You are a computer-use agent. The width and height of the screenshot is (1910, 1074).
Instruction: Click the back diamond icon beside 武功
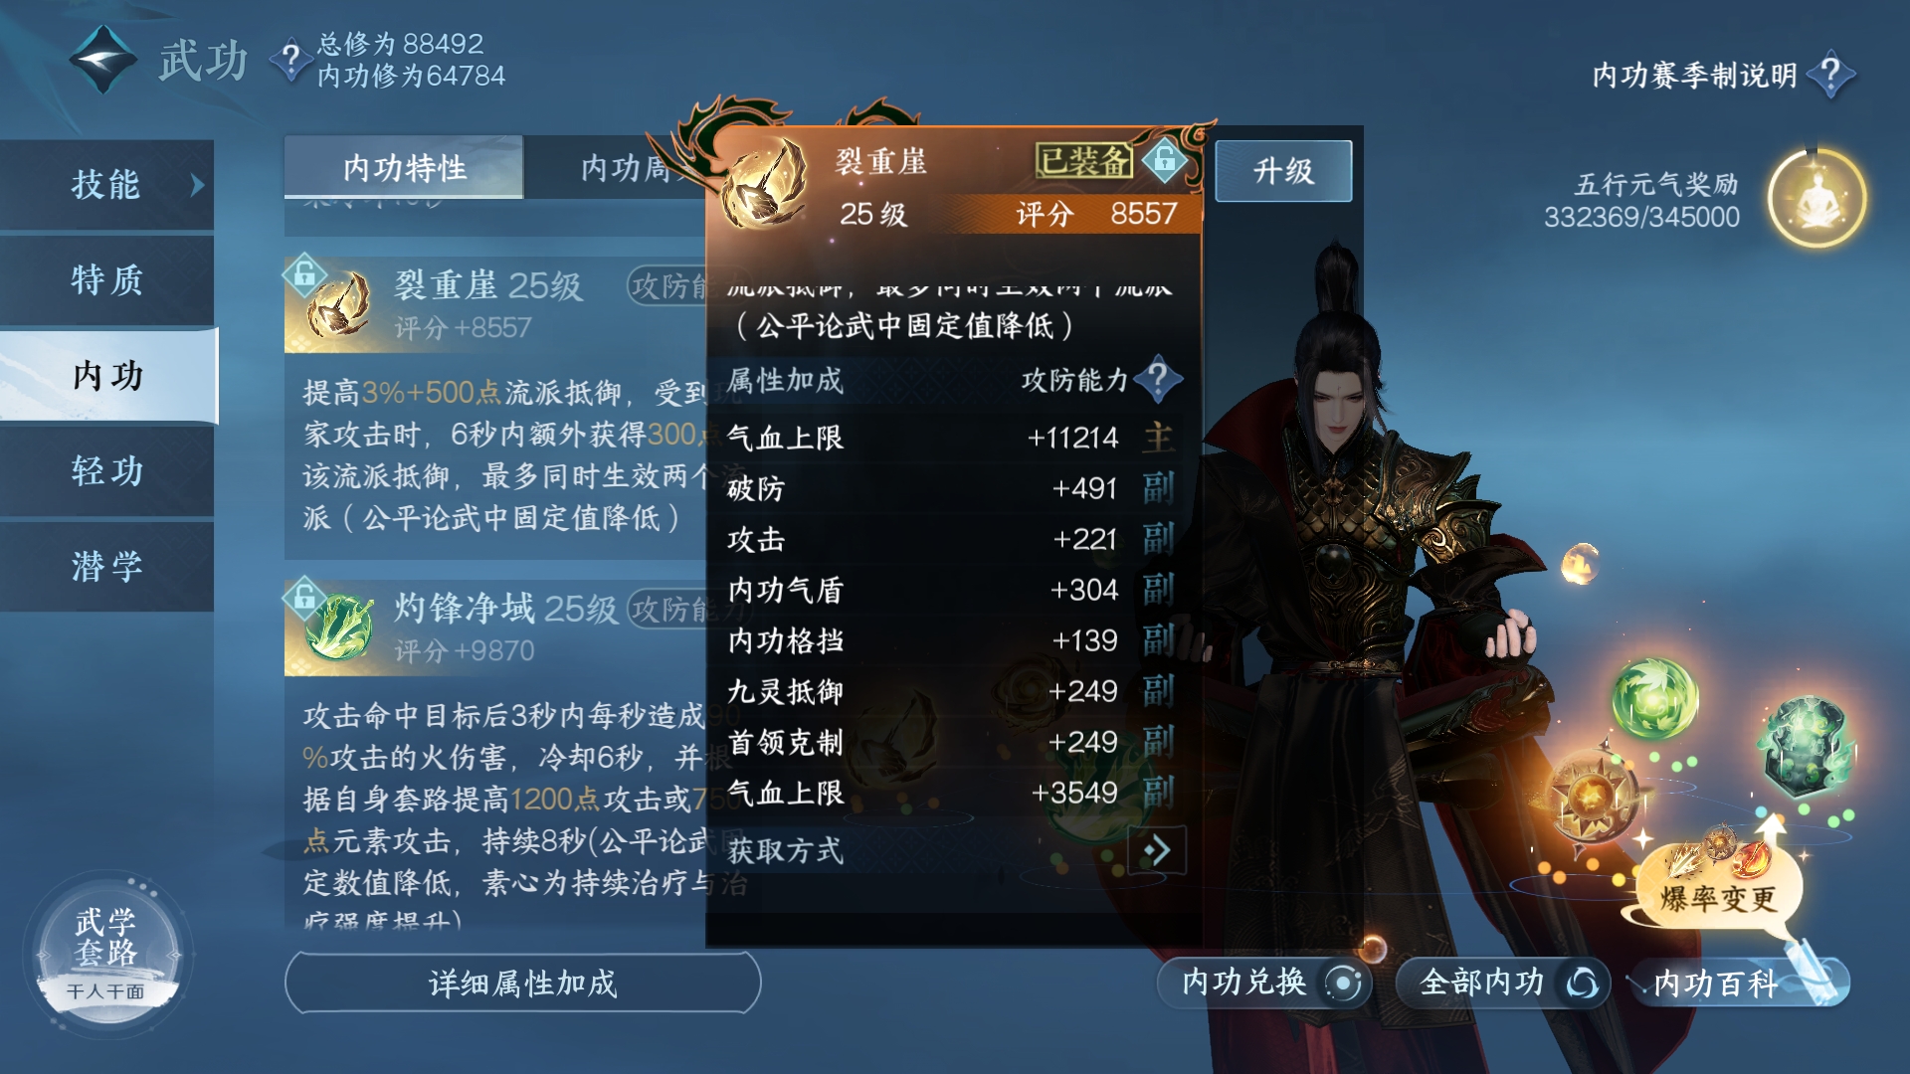pyautogui.click(x=102, y=60)
